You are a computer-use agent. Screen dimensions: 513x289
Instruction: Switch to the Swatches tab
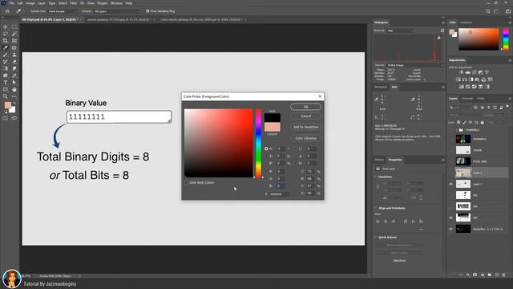click(467, 22)
